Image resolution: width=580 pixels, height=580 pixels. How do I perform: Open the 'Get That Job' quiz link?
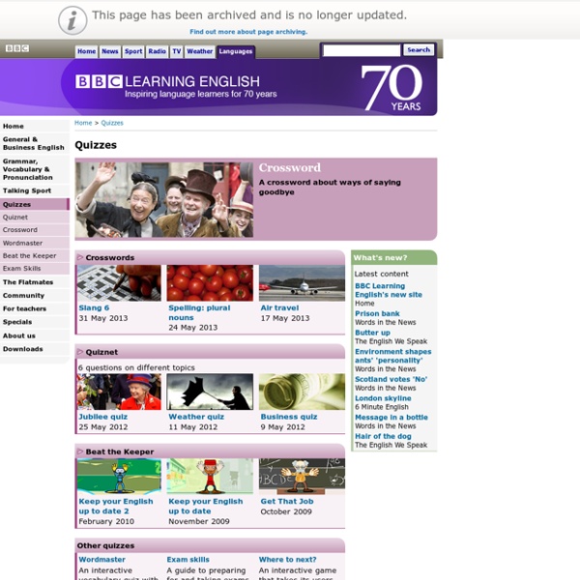coord(287,503)
